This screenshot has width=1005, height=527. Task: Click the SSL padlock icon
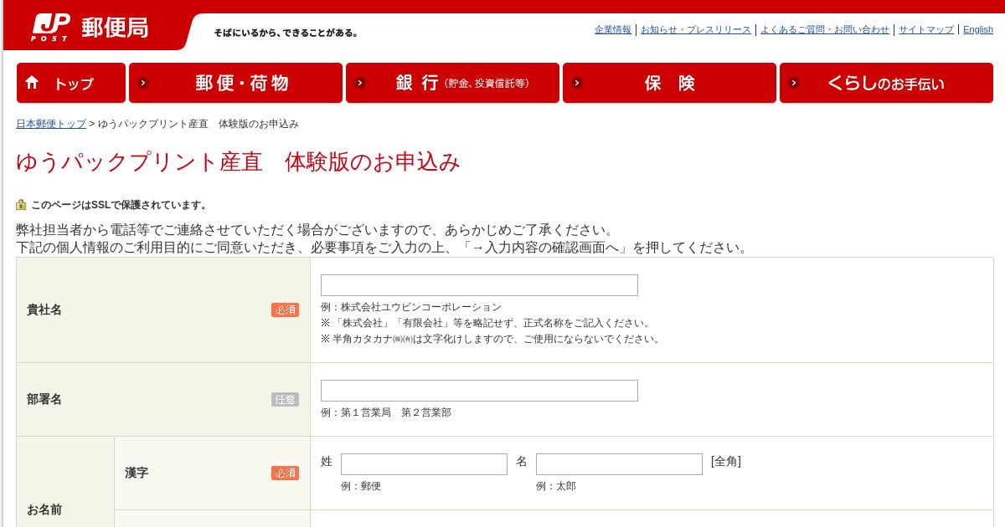21,204
